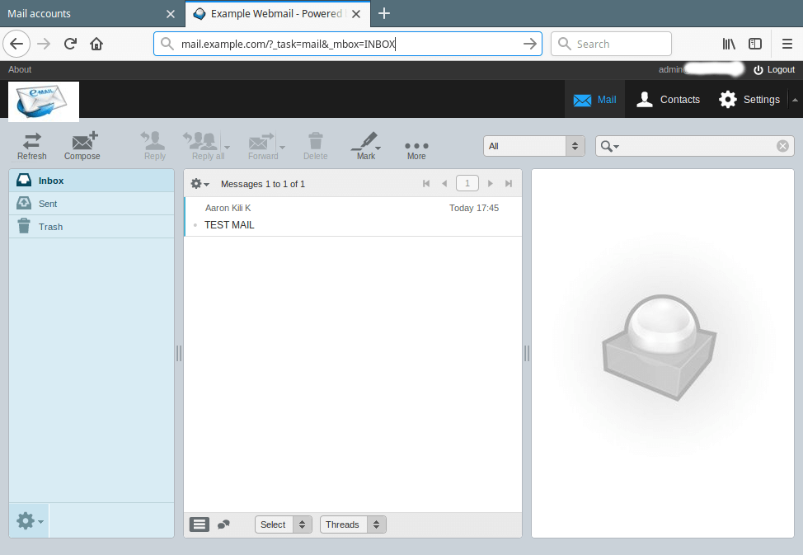Click the About link
This screenshot has height=555, width=803.
pyautogui.click(x=20, y=70)
